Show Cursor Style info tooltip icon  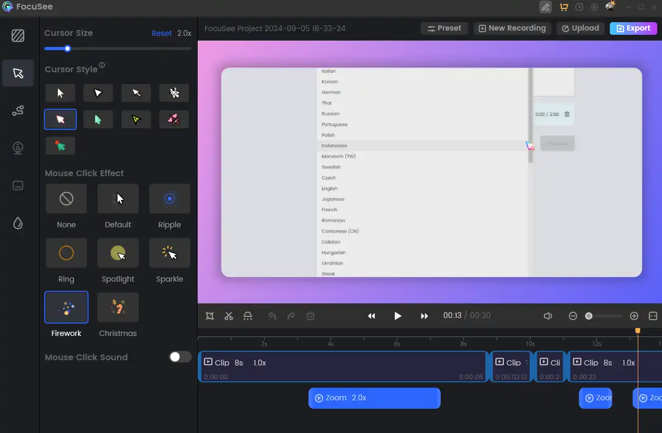click(x=102, y=65)
